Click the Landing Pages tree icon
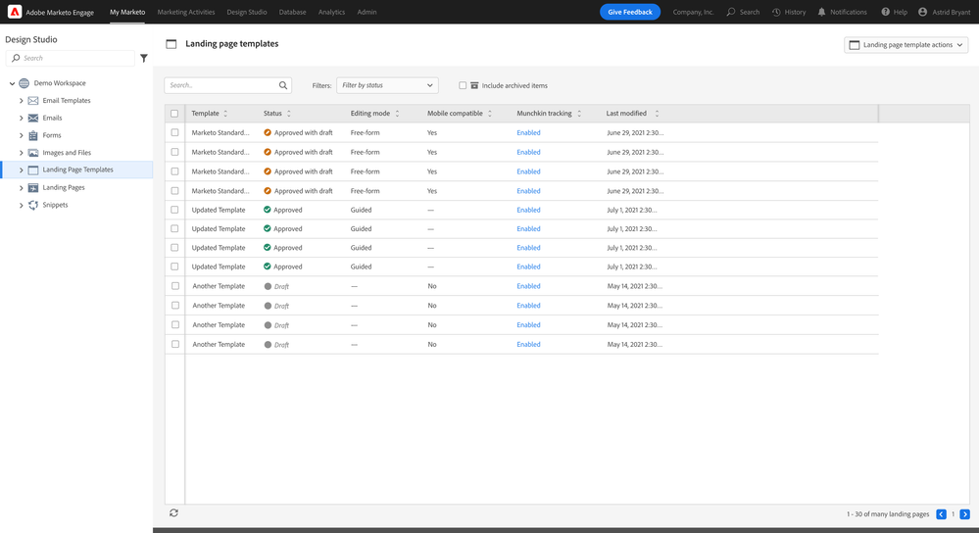 [33, 188]
